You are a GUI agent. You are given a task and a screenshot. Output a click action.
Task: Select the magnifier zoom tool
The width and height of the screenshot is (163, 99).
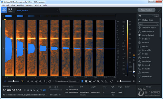click(45, 81)
